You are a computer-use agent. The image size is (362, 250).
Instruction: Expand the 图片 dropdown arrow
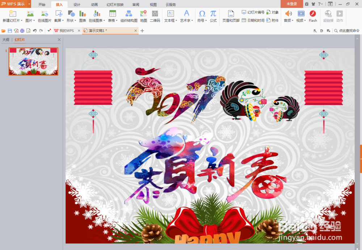[34, 21]
